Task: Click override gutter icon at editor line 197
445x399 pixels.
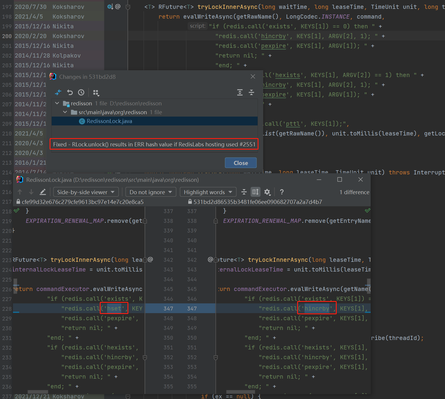Action: point(110,6)
